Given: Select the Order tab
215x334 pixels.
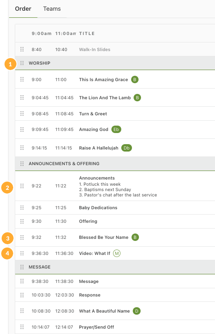Looking at the screenshot, I should 23,9.
